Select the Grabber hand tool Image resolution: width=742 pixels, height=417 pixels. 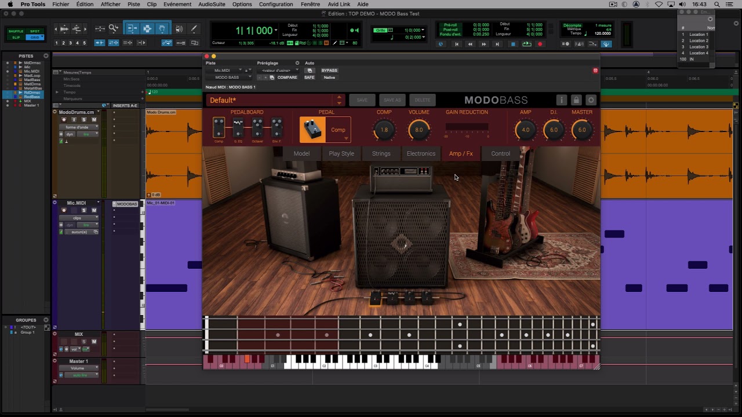162,28
